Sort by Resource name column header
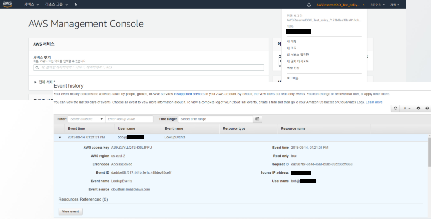 tap(293, 128)
